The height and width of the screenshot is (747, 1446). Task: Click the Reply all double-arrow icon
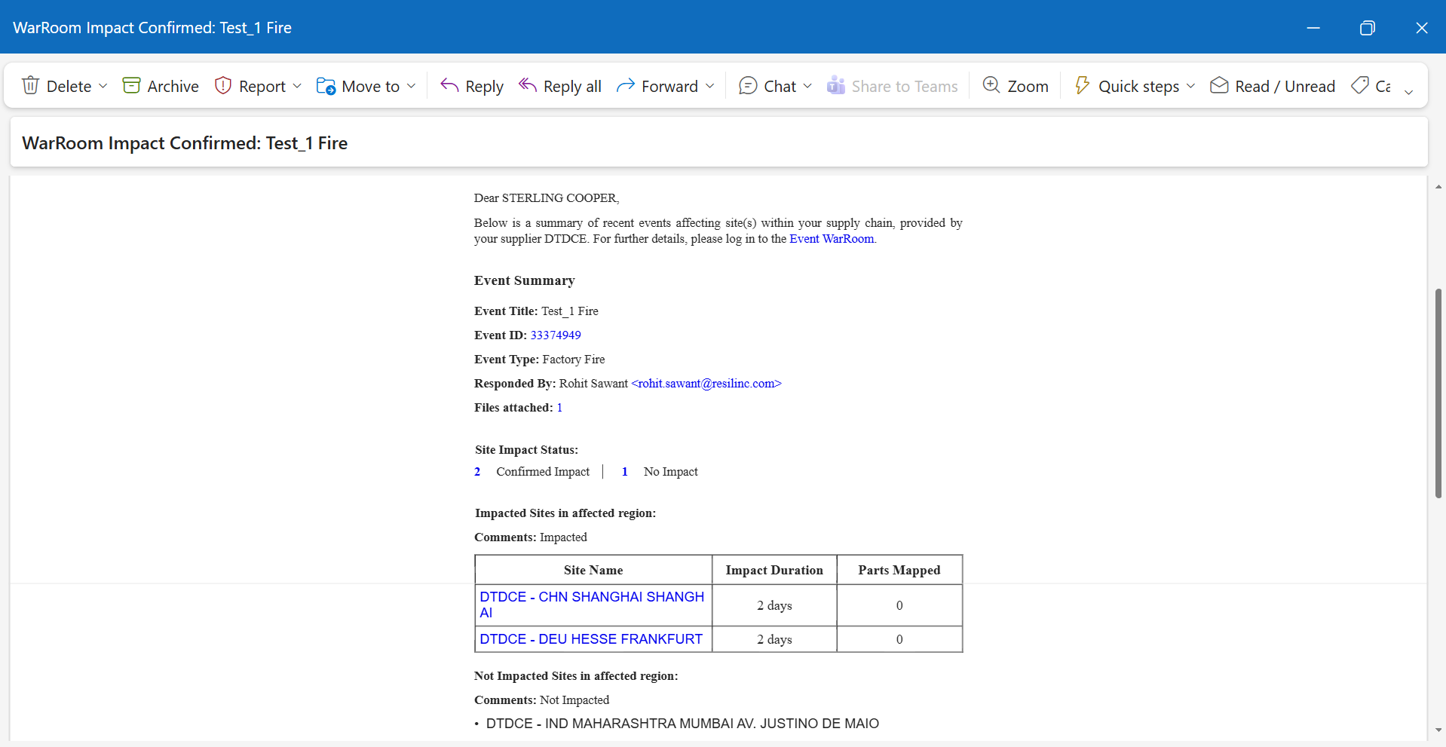pos(528,86)
